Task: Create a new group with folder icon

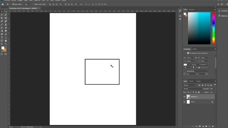Action: click(206, 127)
